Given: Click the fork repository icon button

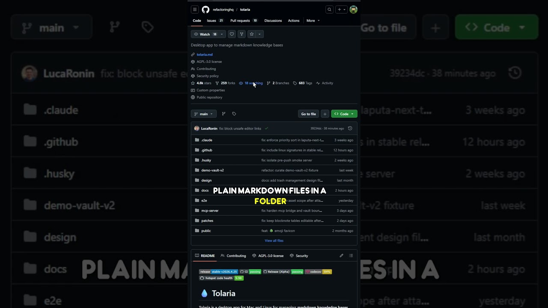Looking at the screenshot, I should click(241, 34).
